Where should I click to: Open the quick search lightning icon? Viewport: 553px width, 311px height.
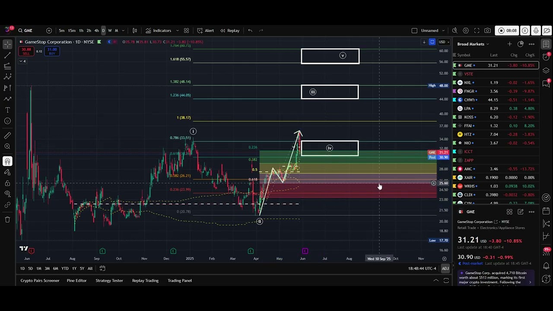pos(454,31)
